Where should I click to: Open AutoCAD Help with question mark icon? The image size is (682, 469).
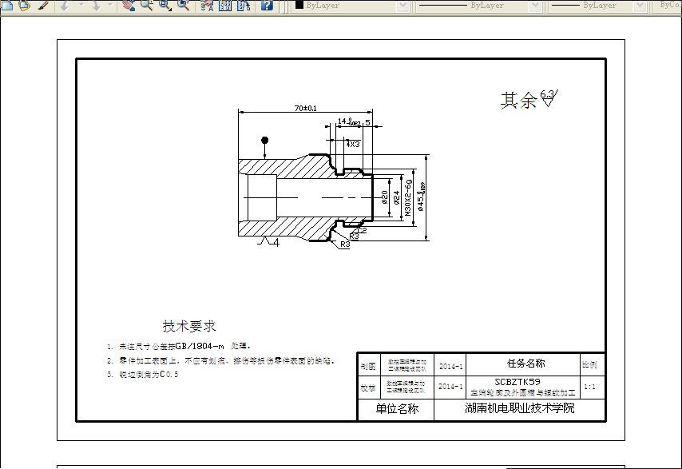point(266,6)
